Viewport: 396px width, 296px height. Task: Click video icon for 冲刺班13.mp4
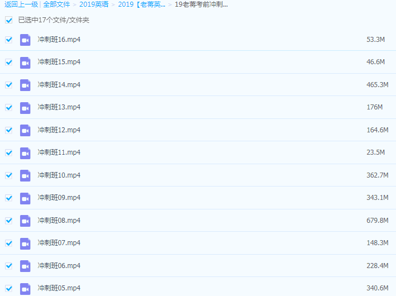pyautogui.click(x=25, y=107)
